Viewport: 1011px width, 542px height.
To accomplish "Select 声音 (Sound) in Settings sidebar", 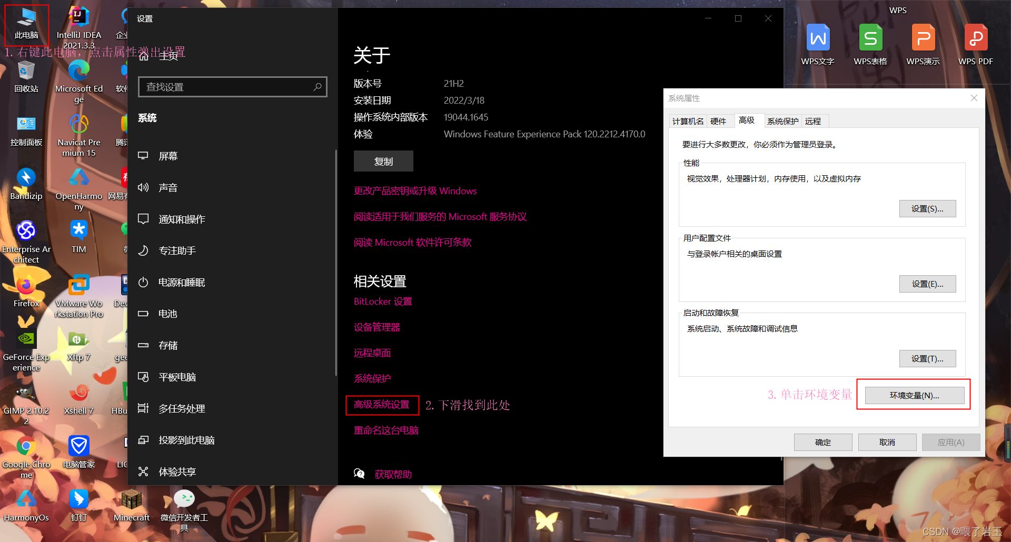I will [232, 187].
